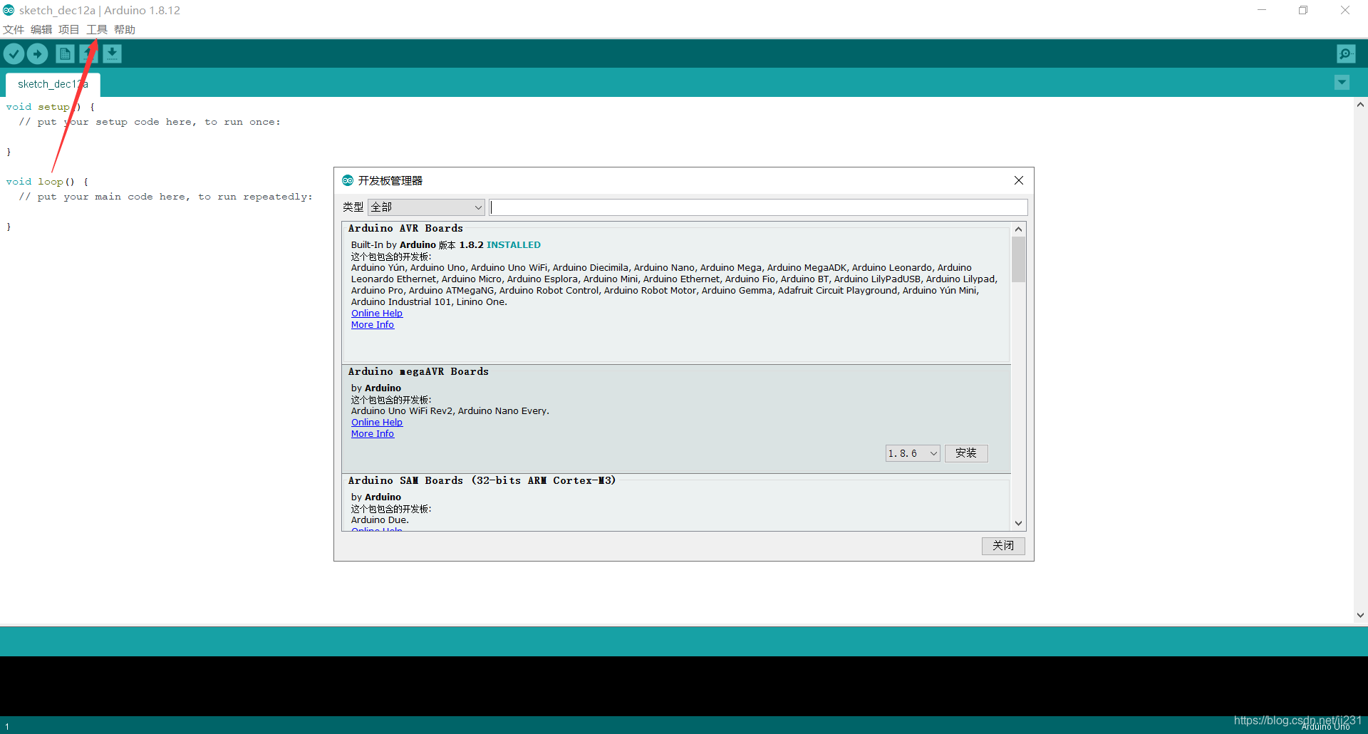This screenshot has width=1368, height=734.
Task: Click the 'put your main code here' comment
Action: pyautogui.click(x=165, y=197)
